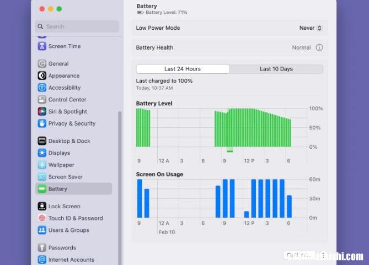Switch to Last 10 Days tab
Screen dimensions: 369x265
276,69
